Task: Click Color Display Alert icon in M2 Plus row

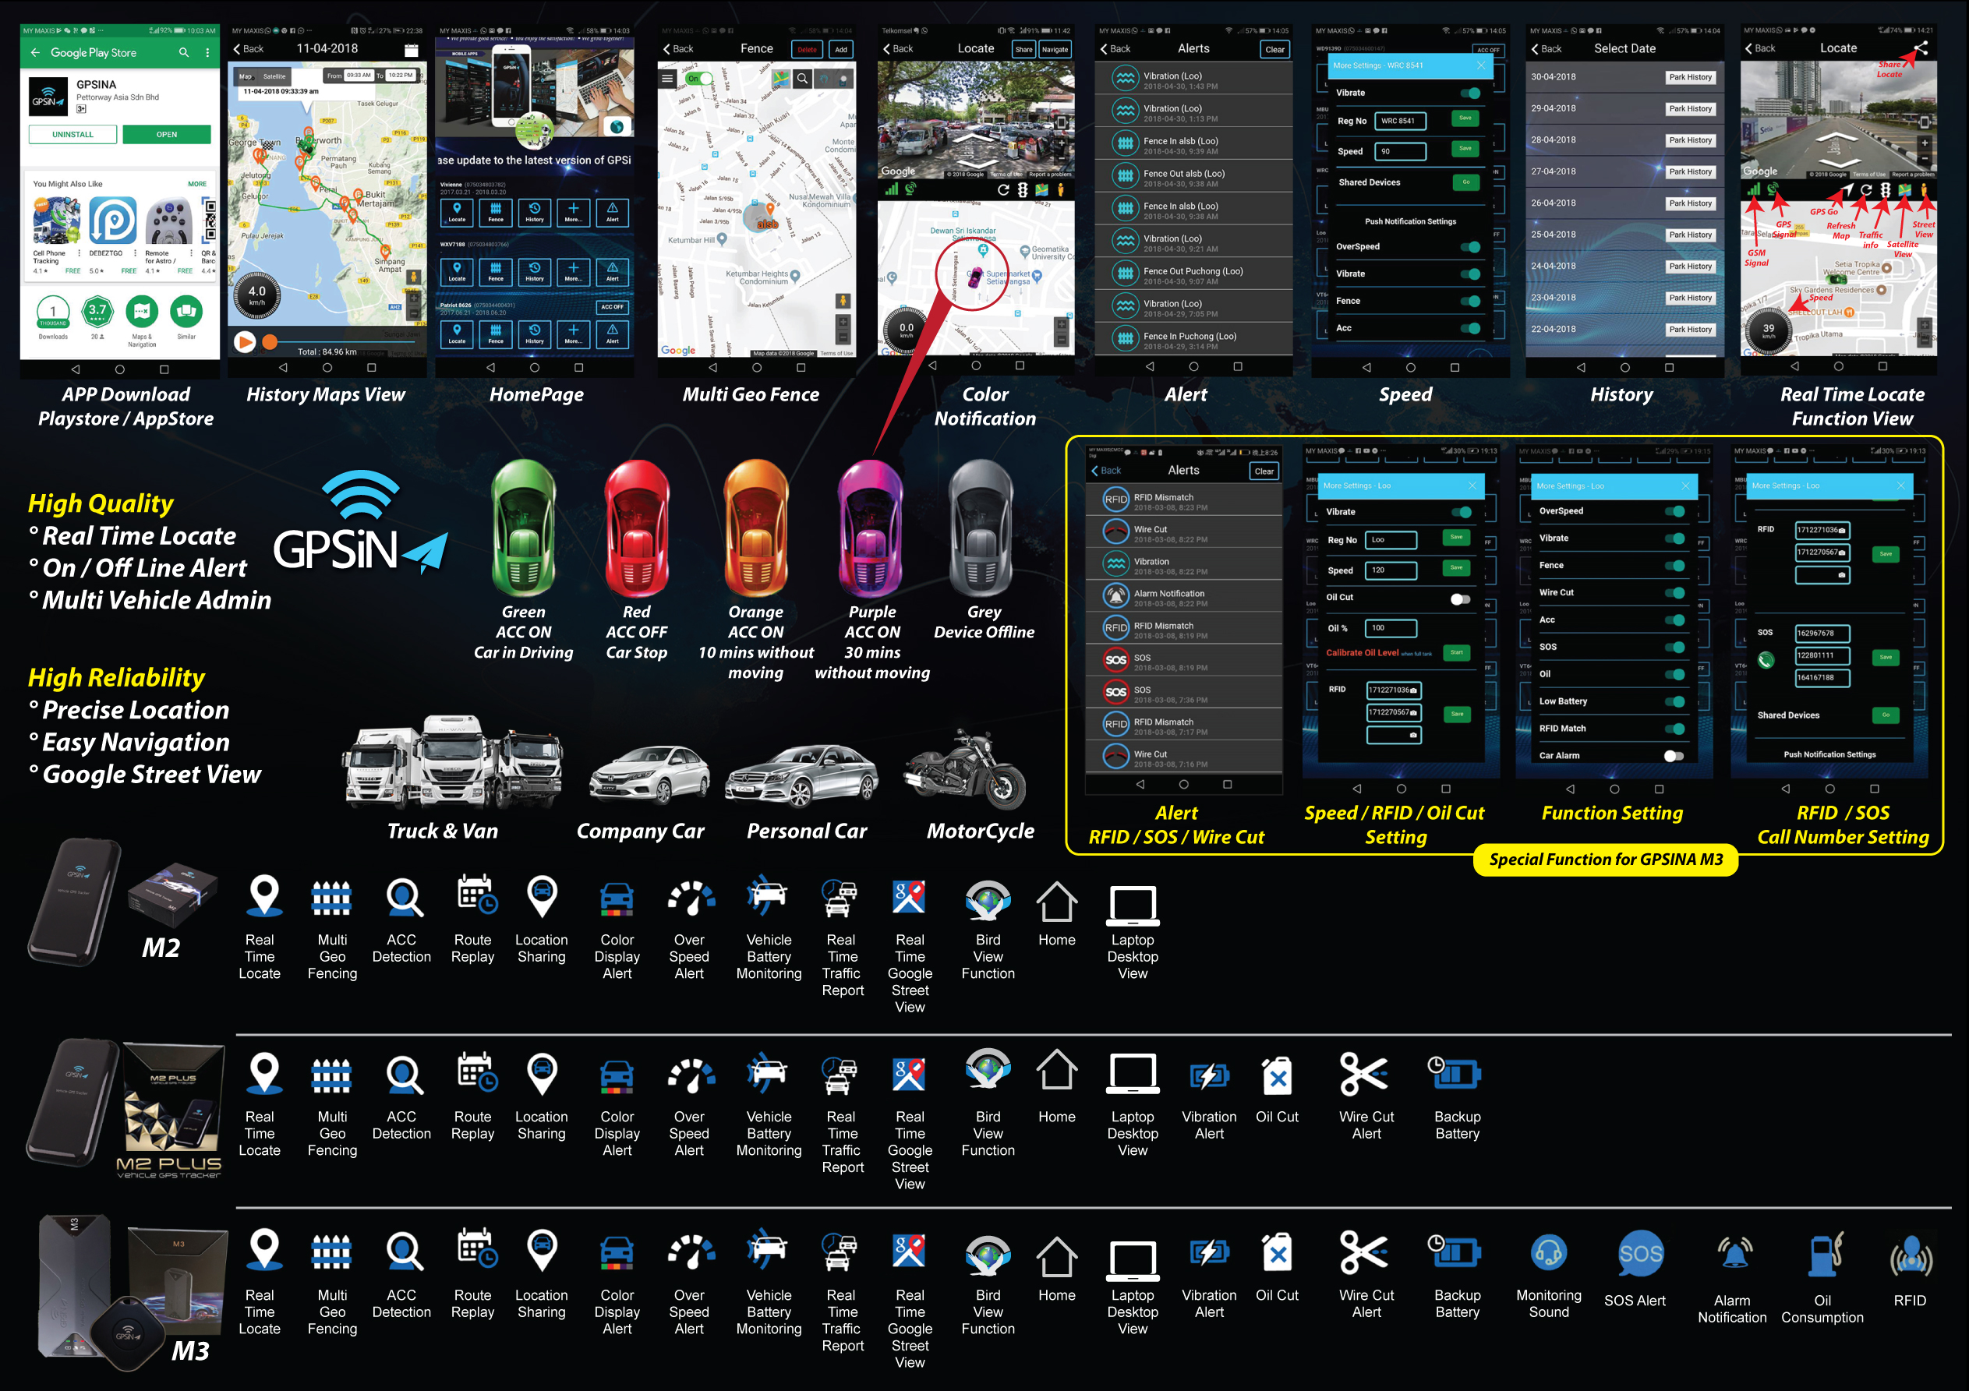Action: point(617,1077)
